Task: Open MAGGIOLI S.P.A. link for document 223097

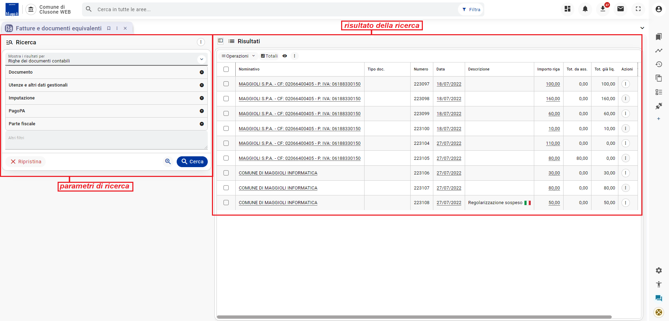Action: (x=300, y=84)
